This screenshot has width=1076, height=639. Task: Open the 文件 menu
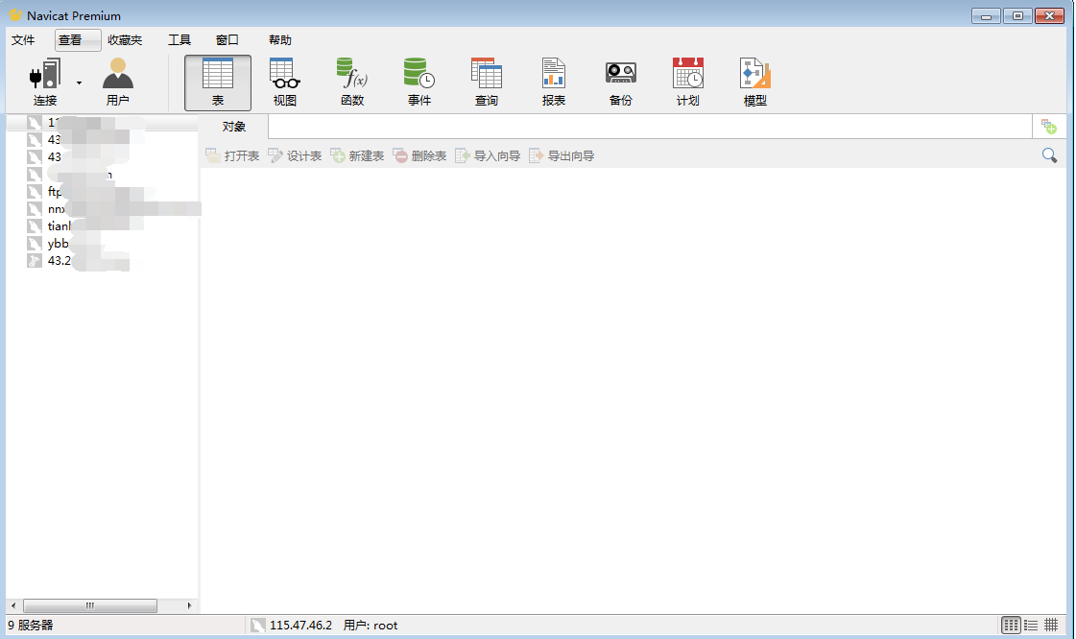[23, 40]
